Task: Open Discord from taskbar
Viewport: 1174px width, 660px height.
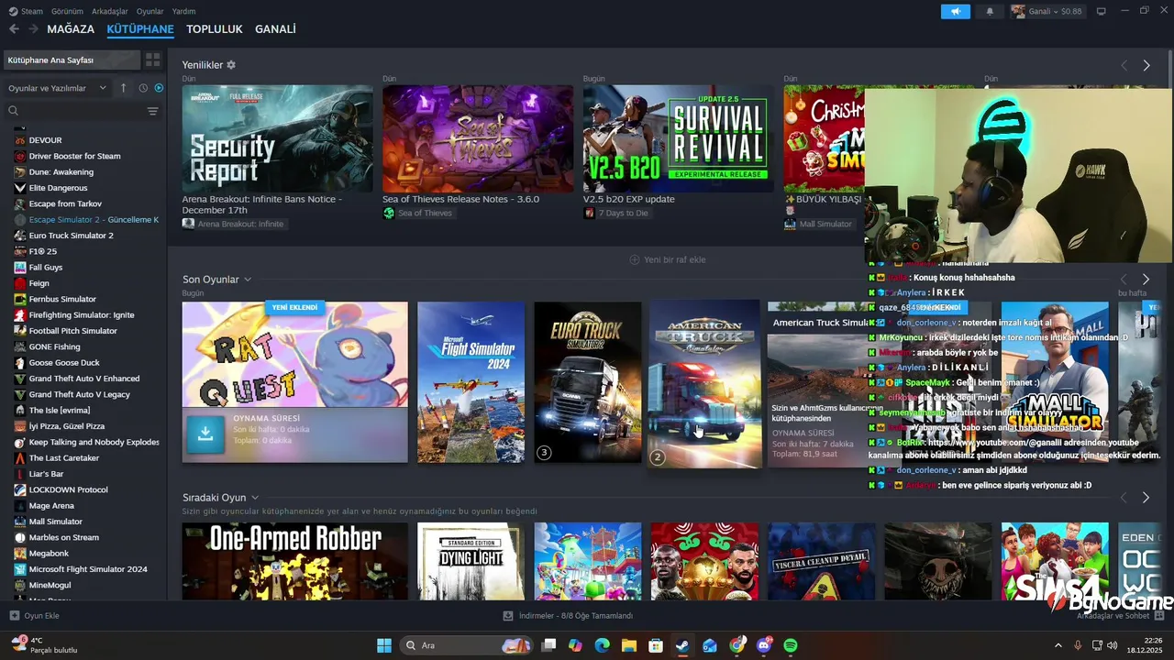Action: 764,645
